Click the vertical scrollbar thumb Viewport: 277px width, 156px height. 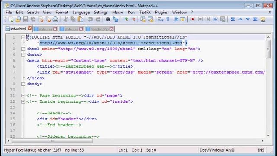268,49
